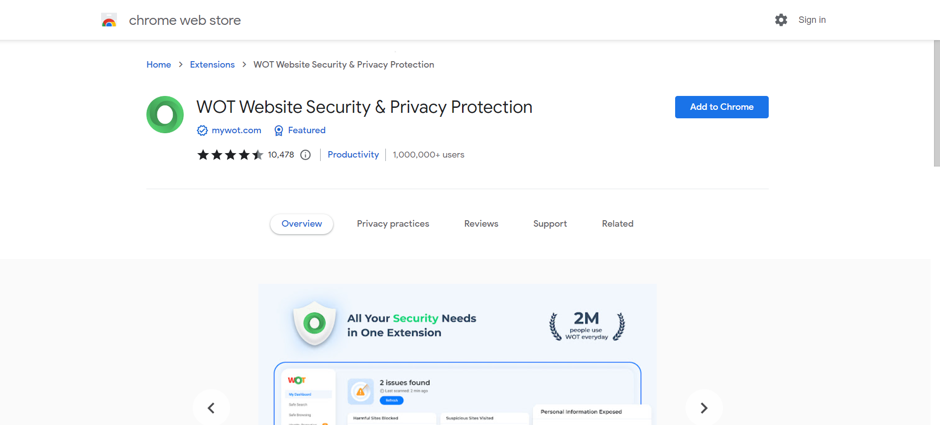Image resolution: width=940 pixels, height=425 pixels.
Task: Click the green WOT extension logo
Action: (165, 115)
